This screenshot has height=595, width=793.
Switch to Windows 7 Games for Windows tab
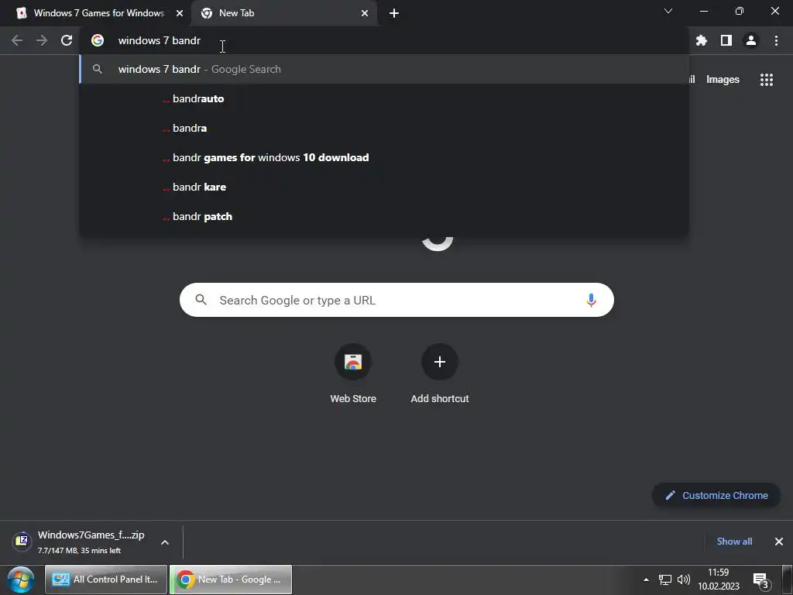click(x=99, y=13)
